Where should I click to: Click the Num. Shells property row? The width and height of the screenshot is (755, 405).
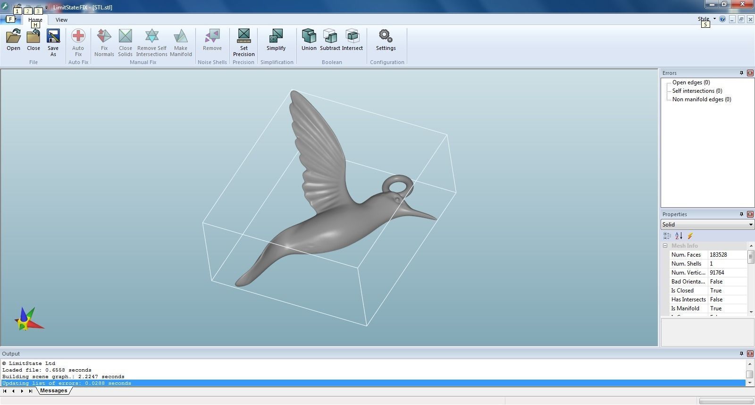[x=708, y=264]
